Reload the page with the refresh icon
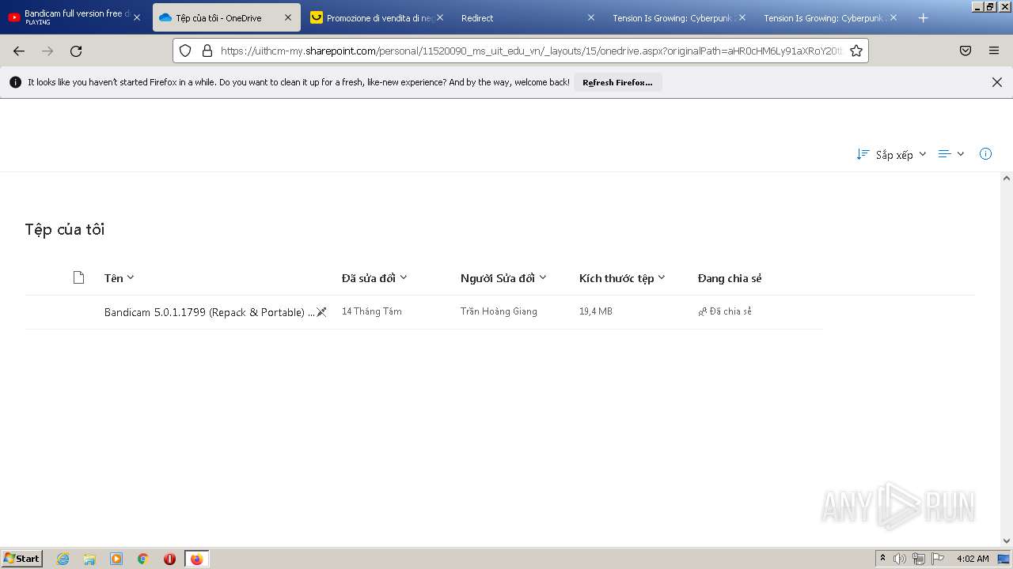 pos(76,51)
